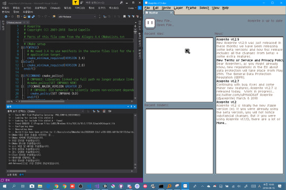Show hidden icons chevron in the system tray
The width and height of the screenshot is (286, 190).
coord(202,186)
